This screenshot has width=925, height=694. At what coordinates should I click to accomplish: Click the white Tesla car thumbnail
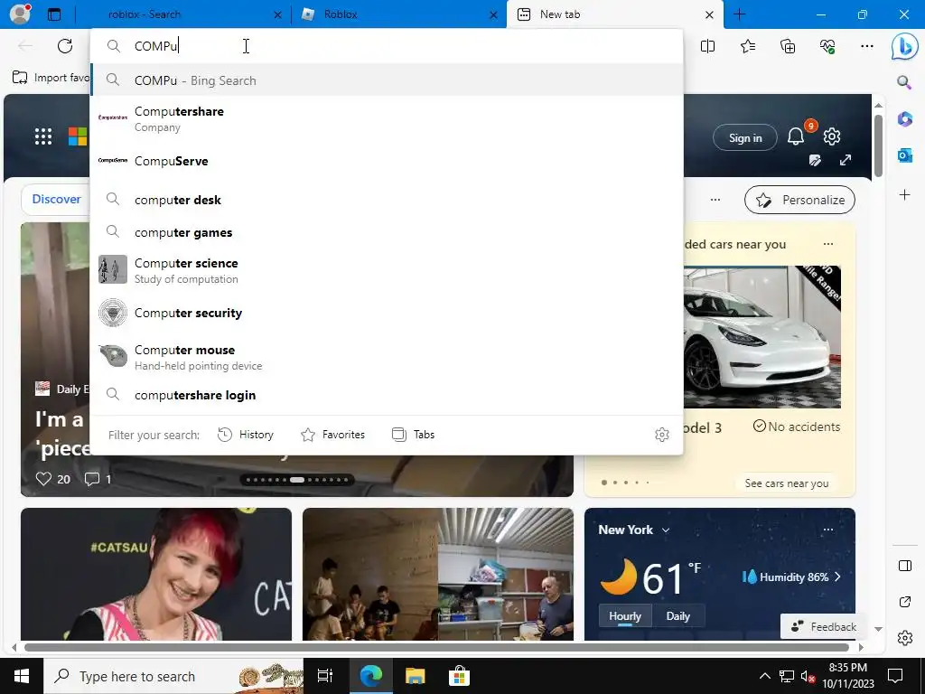(x=762, y=337)
